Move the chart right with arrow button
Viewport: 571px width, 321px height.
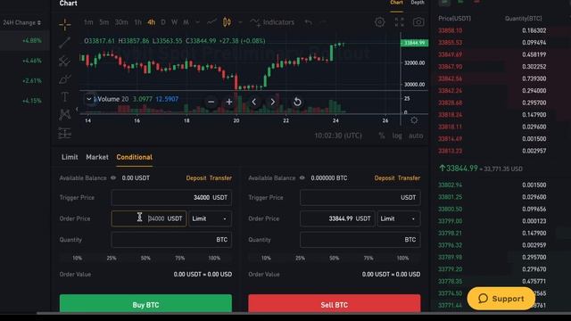pos(272,102)
